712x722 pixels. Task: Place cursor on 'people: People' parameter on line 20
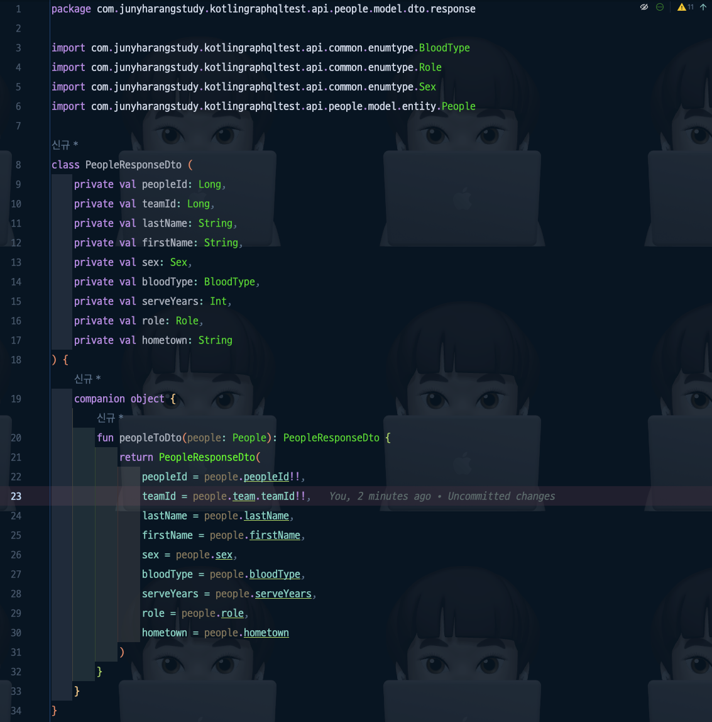pos(227,438)
